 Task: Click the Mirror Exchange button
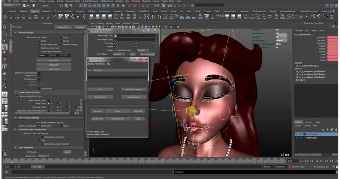[x=147, y=54]
